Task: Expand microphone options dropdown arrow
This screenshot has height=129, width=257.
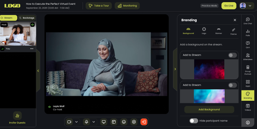Action: pyautogui.click(x=94, y=122)
